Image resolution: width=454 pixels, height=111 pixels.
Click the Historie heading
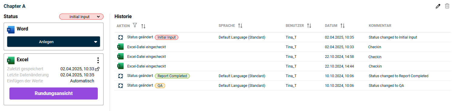click(x=123, y=16)
